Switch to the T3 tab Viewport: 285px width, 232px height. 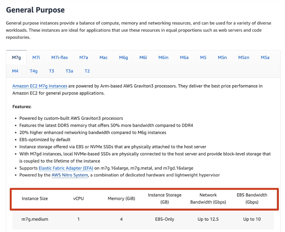coord(52,71)
